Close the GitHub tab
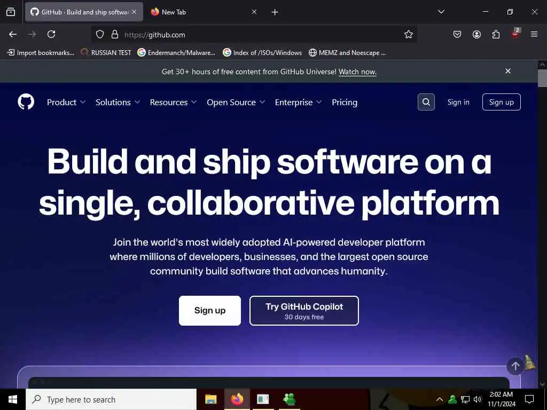547x410 pixels. tap(134, 12)
